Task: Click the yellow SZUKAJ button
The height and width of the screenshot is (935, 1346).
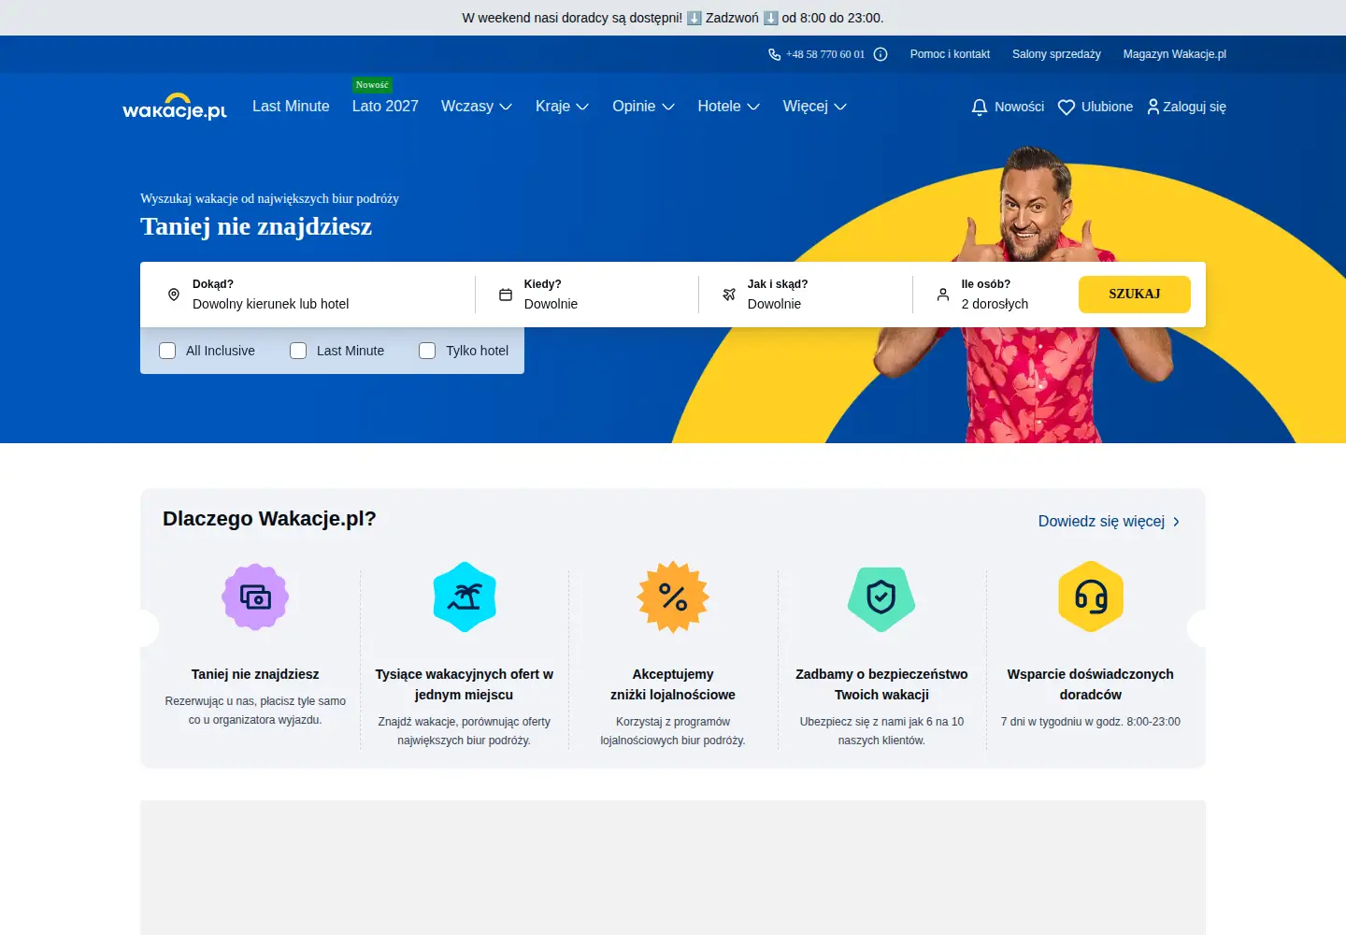Action: point(1135,295)
